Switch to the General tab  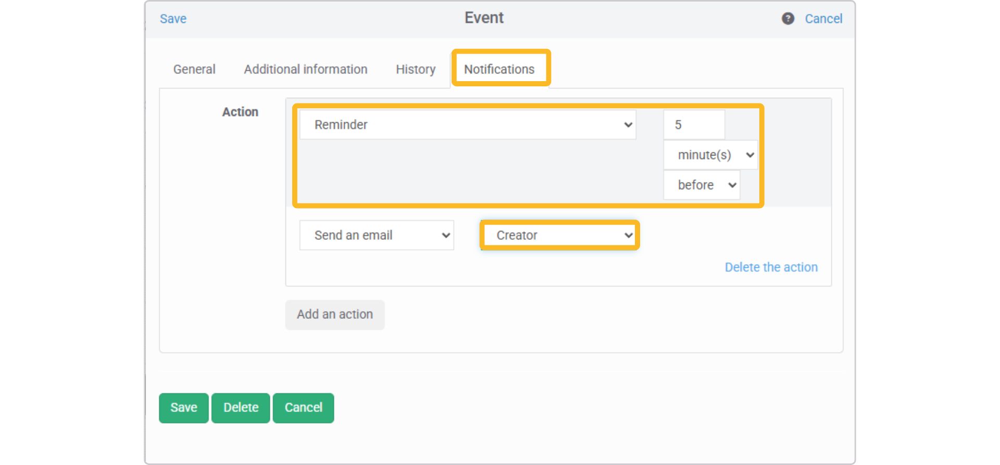pos(194,69)
